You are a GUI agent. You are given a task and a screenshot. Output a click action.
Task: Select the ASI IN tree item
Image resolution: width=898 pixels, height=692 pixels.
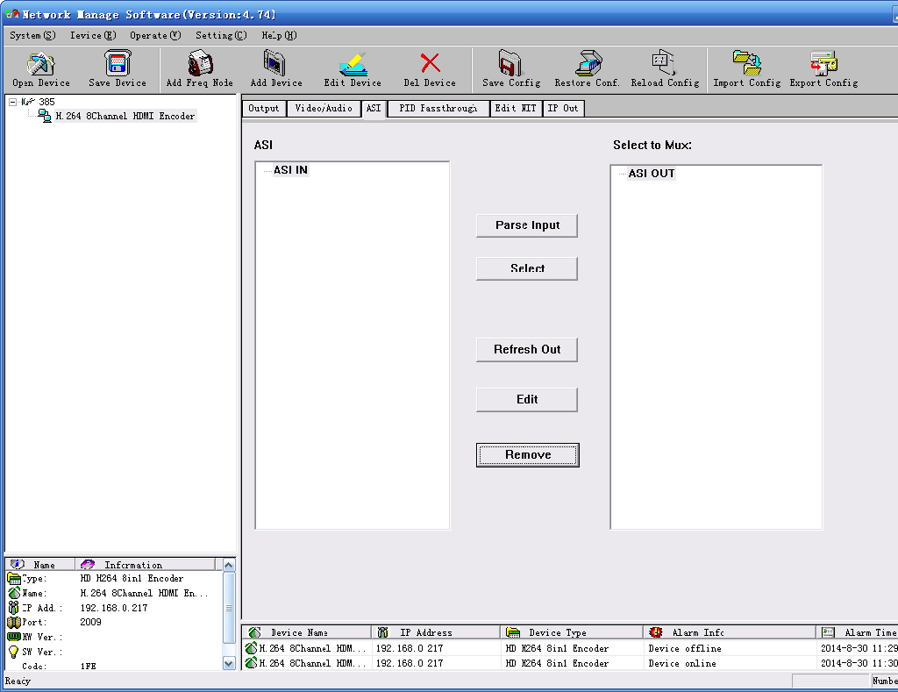coord(290,170)
